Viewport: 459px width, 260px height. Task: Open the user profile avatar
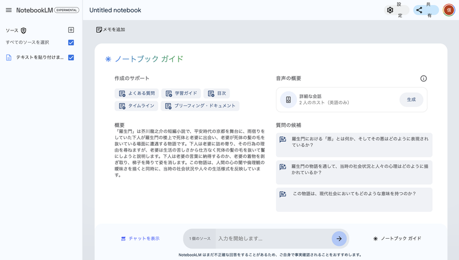point(448,10)
